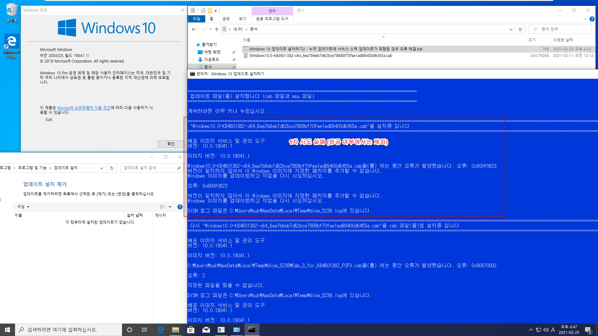Click Explorer forward navigation arrow

[203, 29]
